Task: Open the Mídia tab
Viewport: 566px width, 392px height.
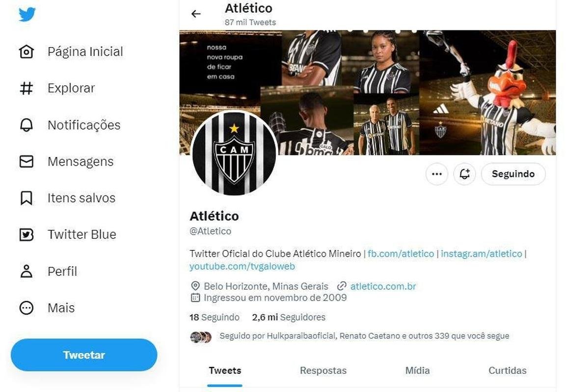Action: point(417,370)
